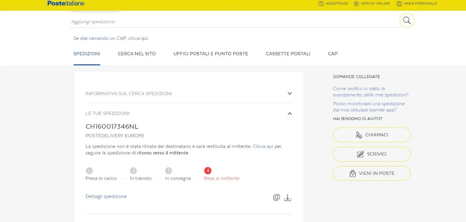Image resolution: width=466 pixels, height=222 pixels.
Task: Open the CAP tab
Action: pos(333,54)
